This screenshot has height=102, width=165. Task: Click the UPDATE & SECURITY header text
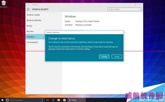coord(40,9)
